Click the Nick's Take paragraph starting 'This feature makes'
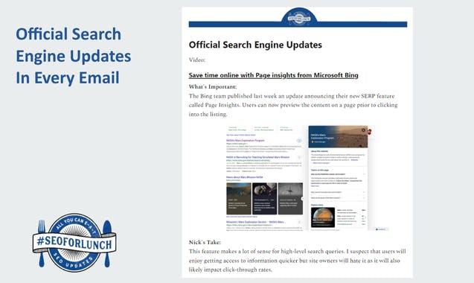The image size is (474, 283). tap(298, 261)
